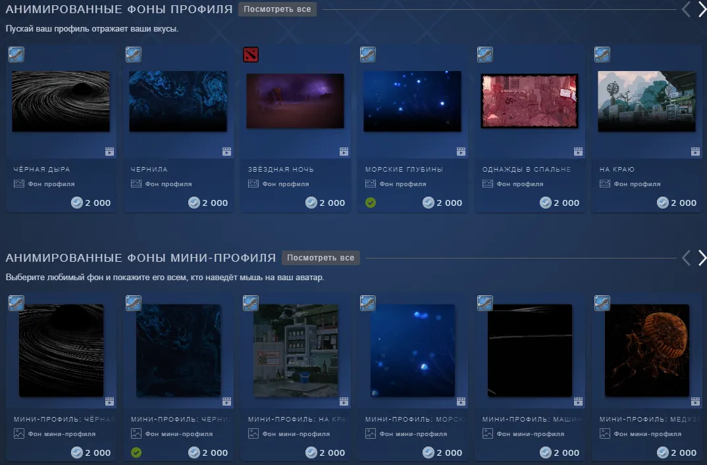Click green owned checkmark on Мини-профиль: Черни
The width and height of the screenshot is (707, 465).
136,453
